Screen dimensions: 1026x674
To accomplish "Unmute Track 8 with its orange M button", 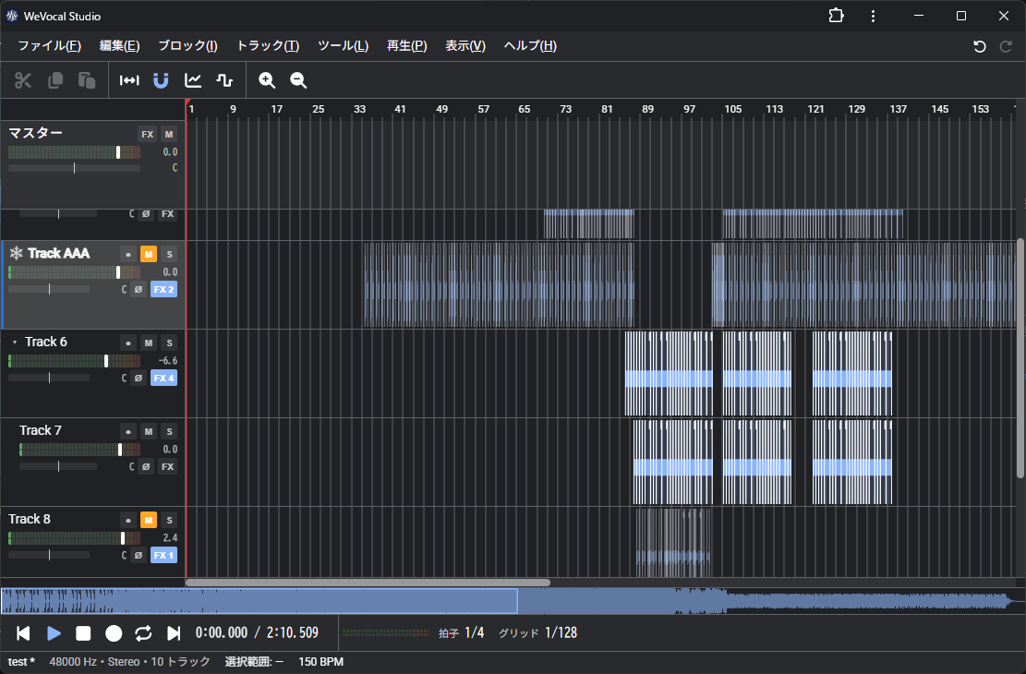I will click(149, 520).
